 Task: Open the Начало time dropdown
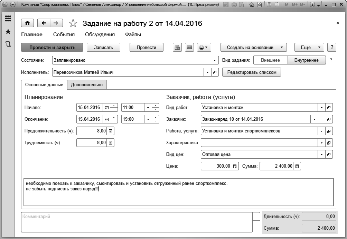[x=148, y=108]
